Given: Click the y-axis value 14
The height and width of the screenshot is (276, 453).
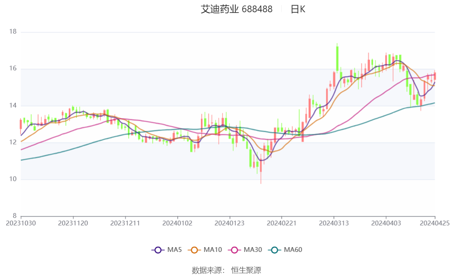Looking at the screenshot, I should (13, 105).
